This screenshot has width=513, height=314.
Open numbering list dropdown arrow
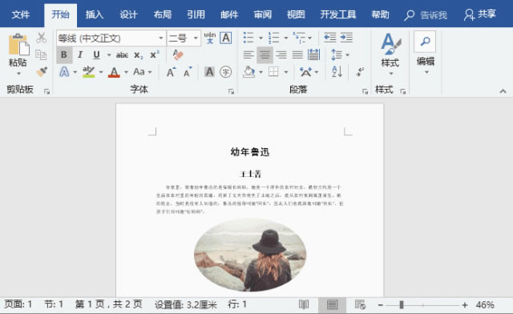click(285, 38)
